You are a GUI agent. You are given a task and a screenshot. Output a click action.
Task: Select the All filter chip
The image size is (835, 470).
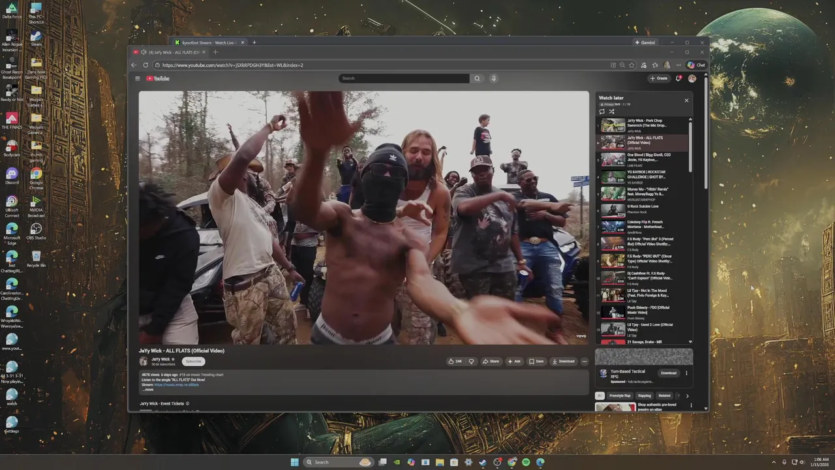600,396
